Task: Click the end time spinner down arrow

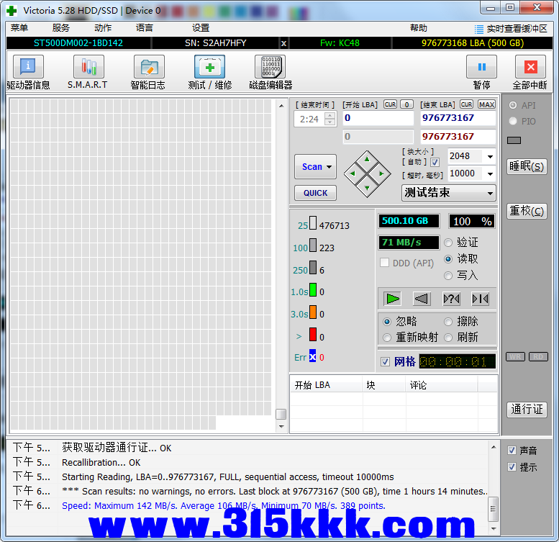Action: (x=330, y=122)
